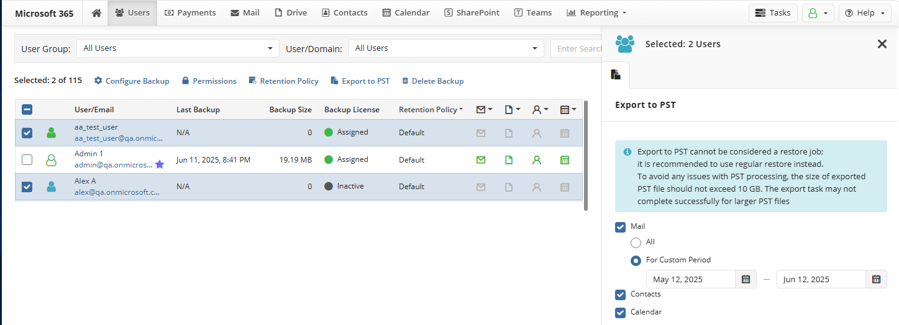
Task: Open the Drive tab
Action: [x=291, y=12]
